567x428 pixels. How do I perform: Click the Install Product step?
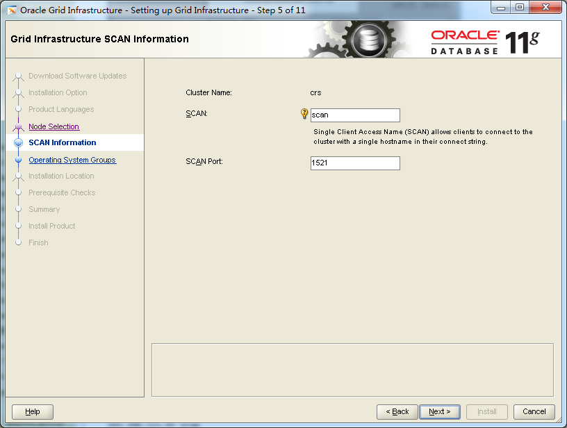51,226
